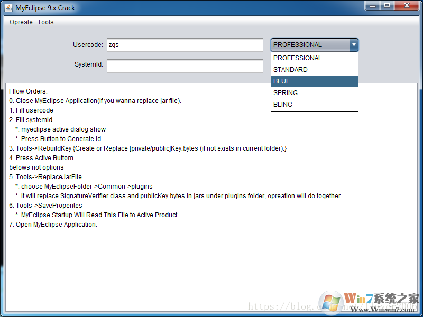This screenshot has width=423, height=317.
Task: Minimize the MyEclipse Crack window
Action: [373, 6]
